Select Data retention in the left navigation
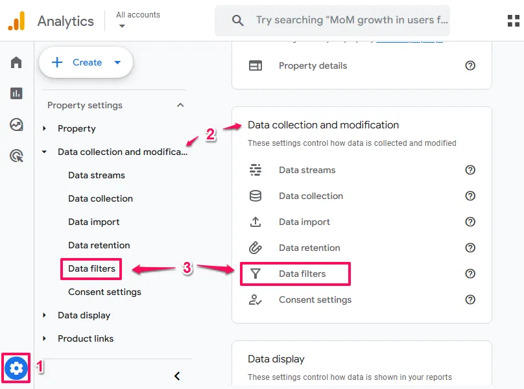The width and height of the screenshot is (524, 389). (x=99, y=245)
